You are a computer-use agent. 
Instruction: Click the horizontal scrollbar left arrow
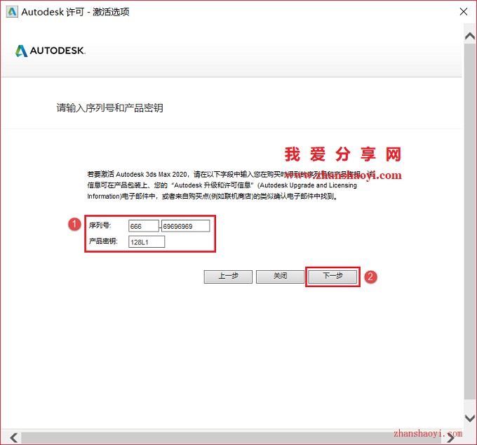pos(14,438)
